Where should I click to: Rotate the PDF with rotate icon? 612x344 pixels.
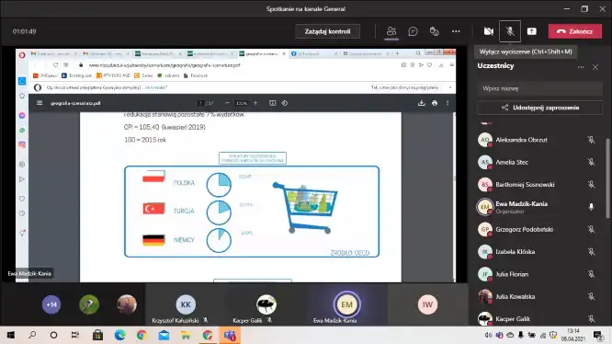[285, 103]
